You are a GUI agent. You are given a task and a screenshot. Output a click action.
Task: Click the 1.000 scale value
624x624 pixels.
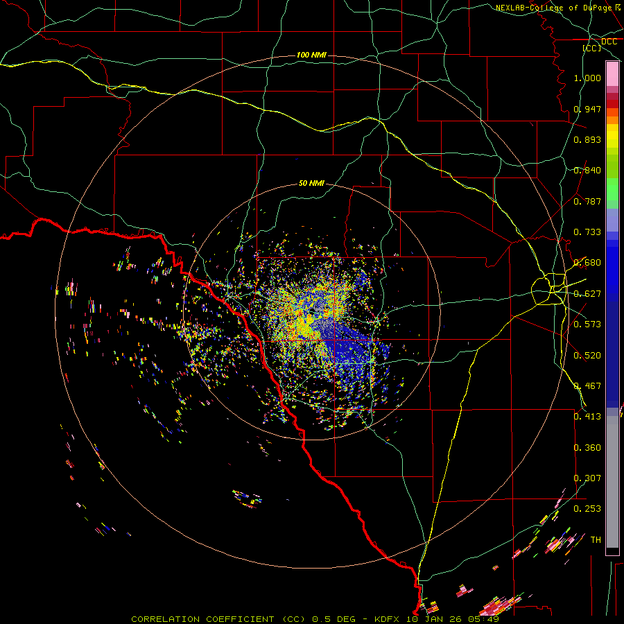coord(587,78)
